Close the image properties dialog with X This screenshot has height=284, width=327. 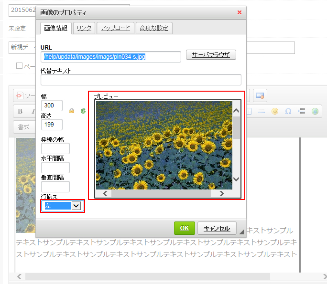click(240, 12)
